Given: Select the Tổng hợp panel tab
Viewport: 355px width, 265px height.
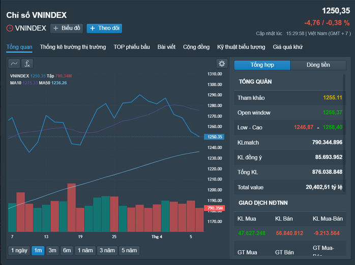Looking at the screenshot, I should 262,65.
